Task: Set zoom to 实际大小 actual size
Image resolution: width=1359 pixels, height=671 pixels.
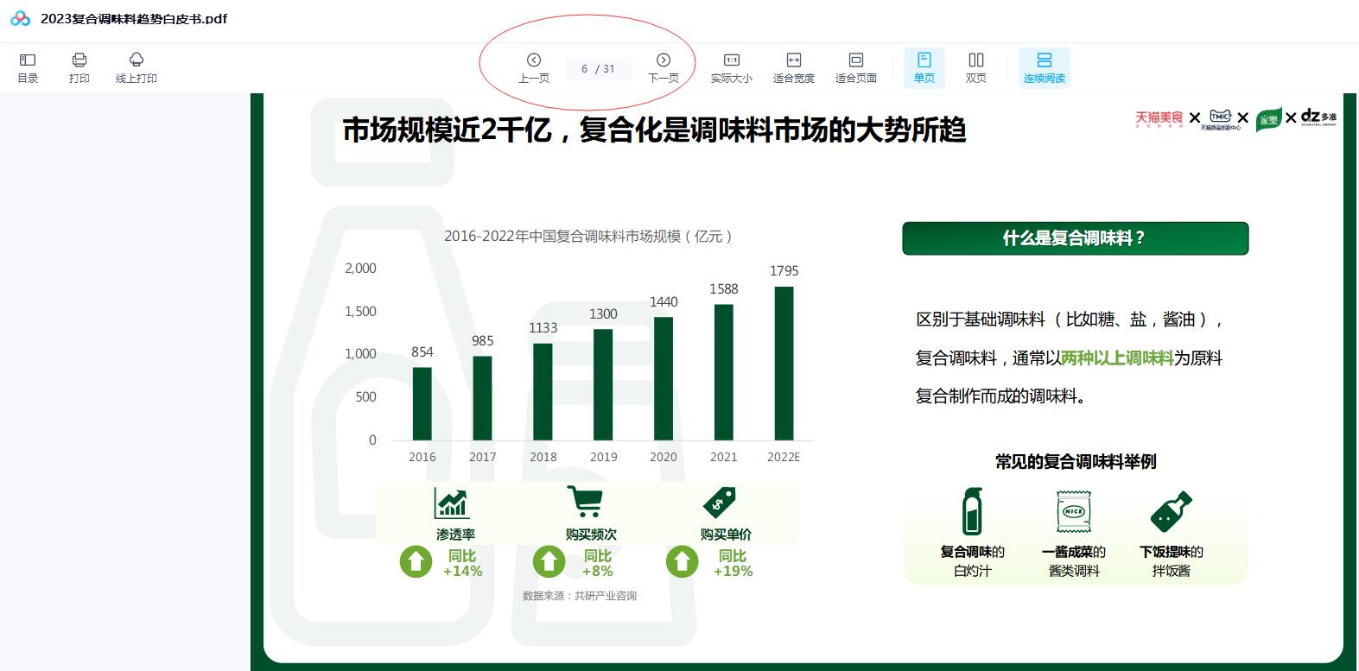Action: pyautogui.click(x=731, y=67)
